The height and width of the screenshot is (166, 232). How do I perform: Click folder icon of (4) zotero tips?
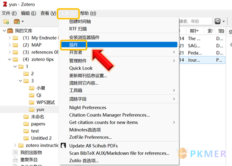[15, 59]
